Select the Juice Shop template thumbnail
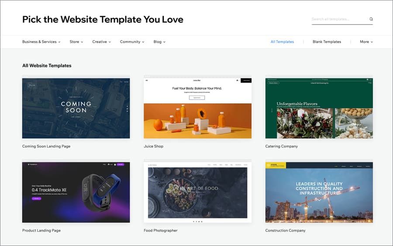 (197, 108)
